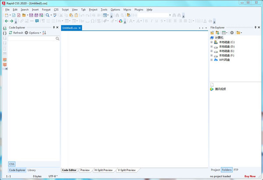Switch to the Library tab
The height and width of the screenshot is (180, 263).
(32, 170)
